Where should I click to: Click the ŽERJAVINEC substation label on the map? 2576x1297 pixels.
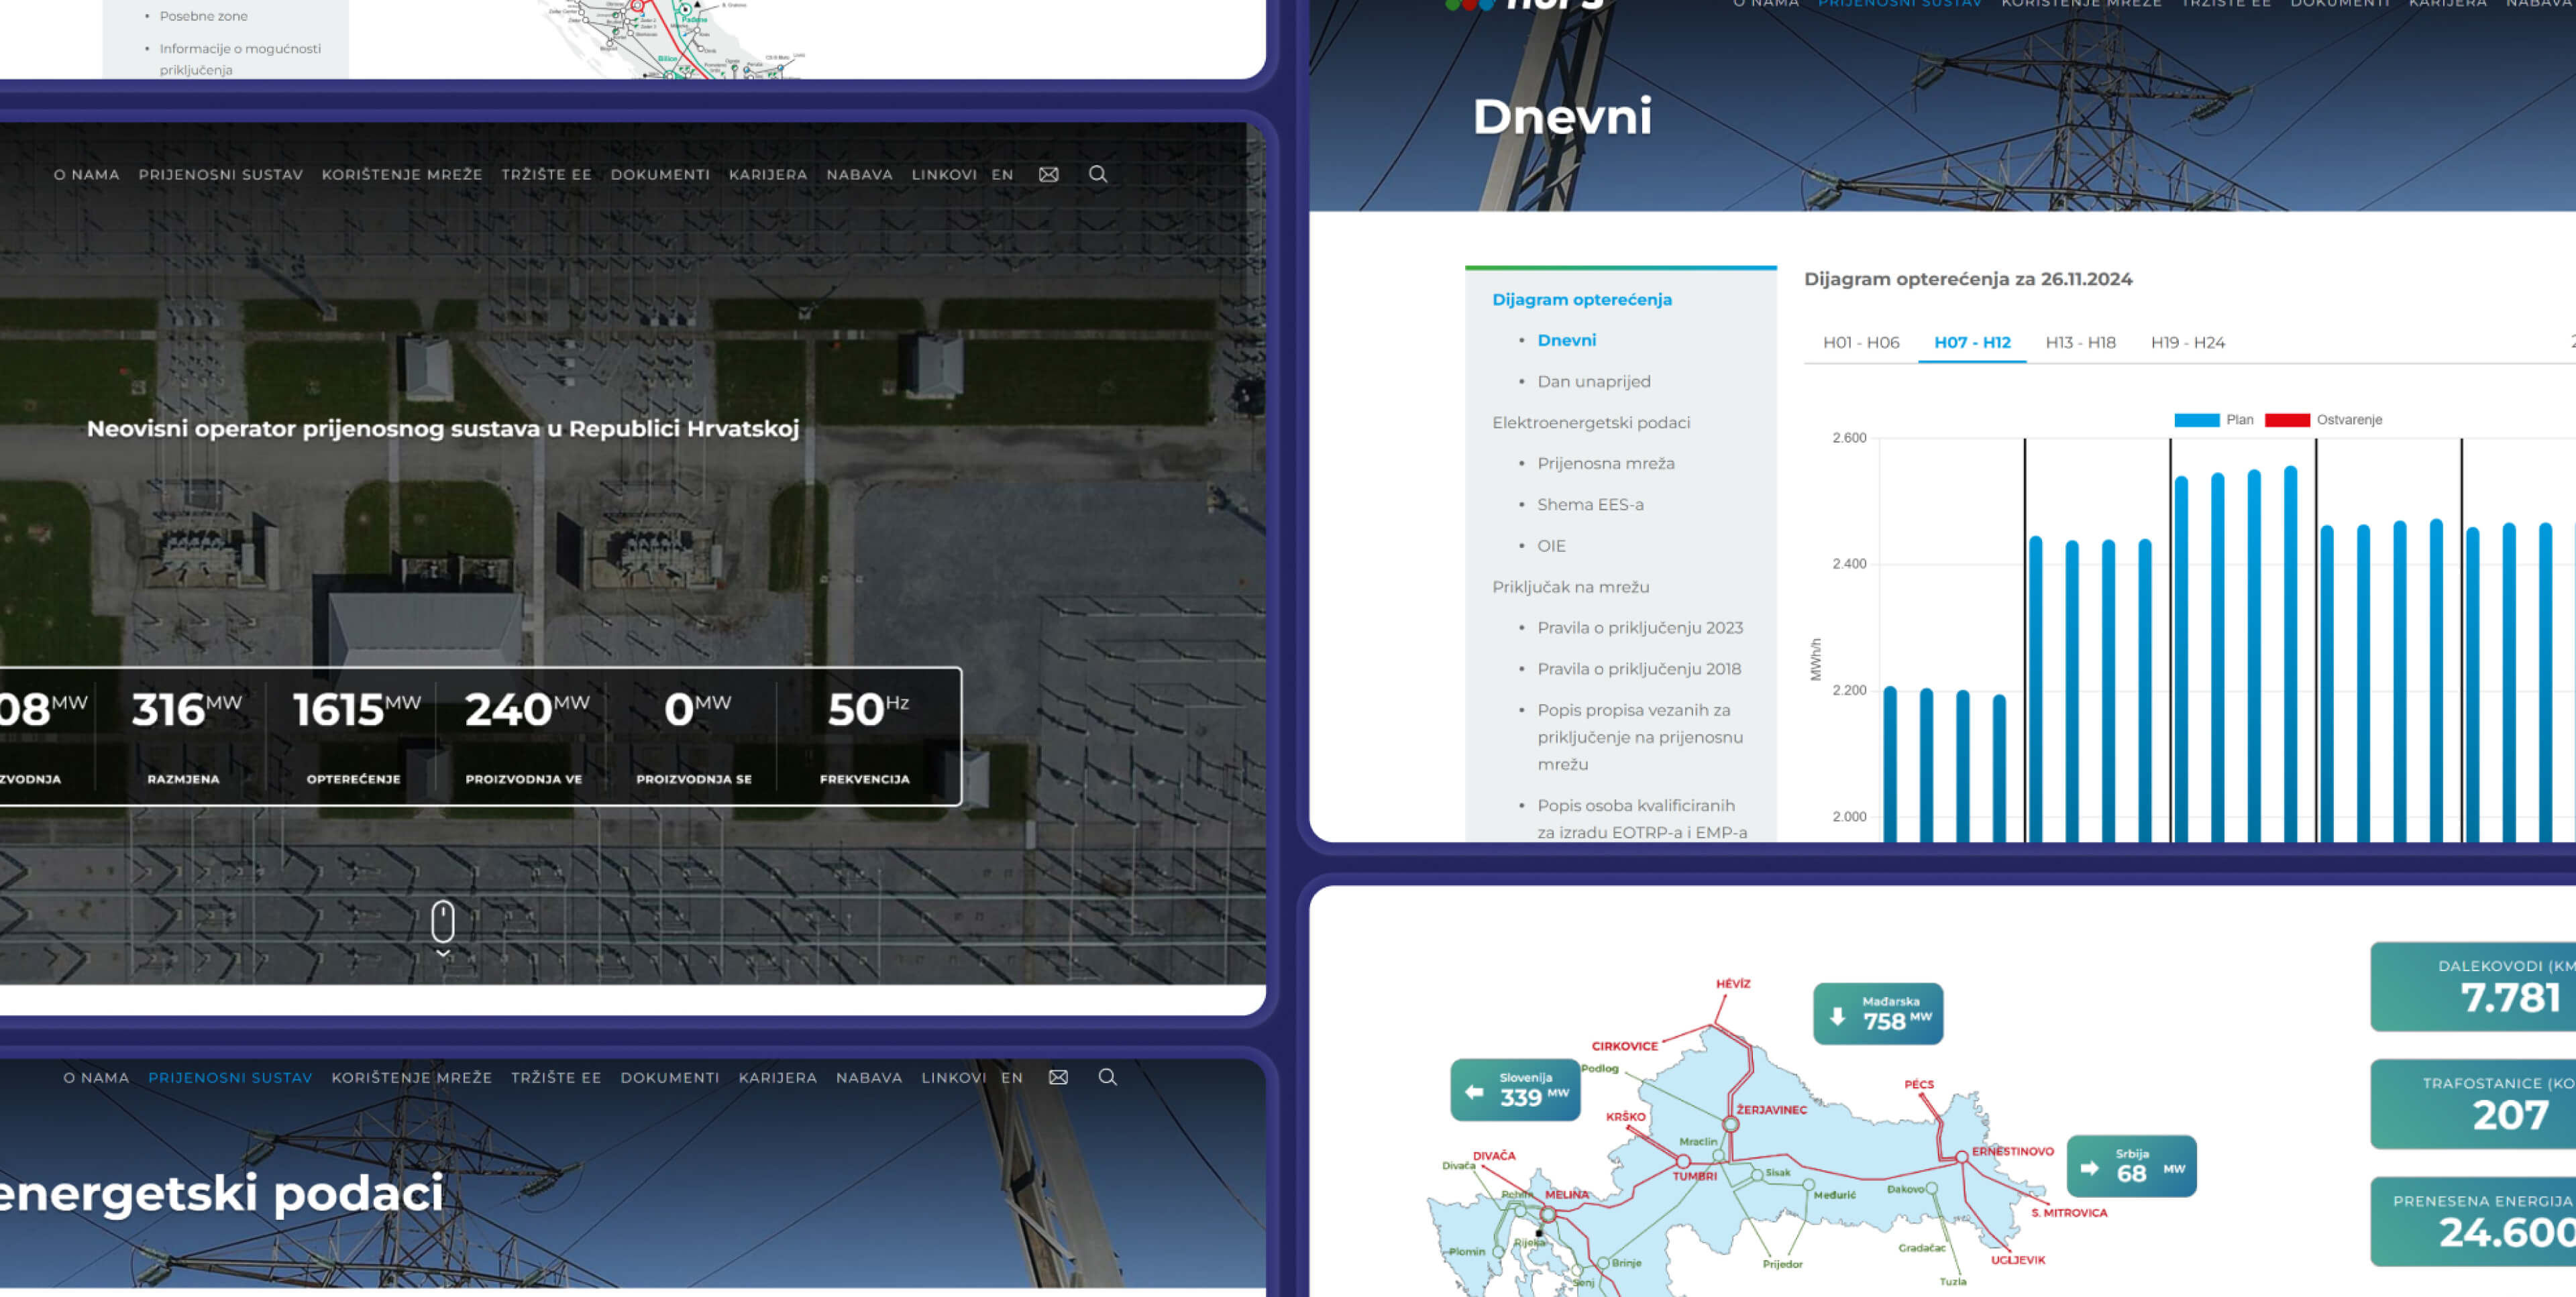[x=1771, y=1110]
